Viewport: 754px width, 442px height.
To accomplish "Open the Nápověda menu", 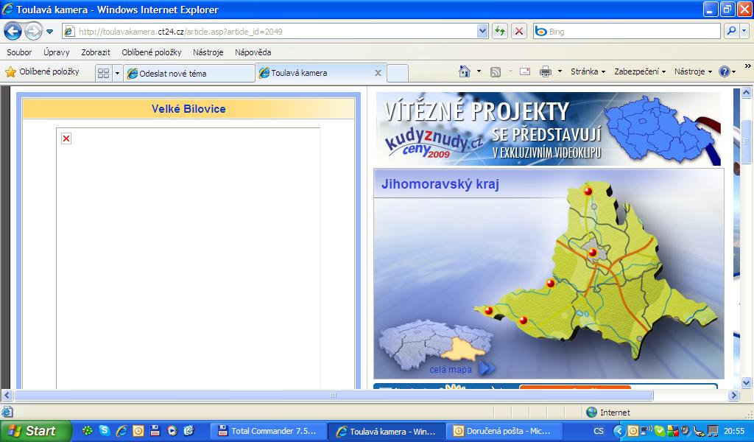I will pos(253,52).
